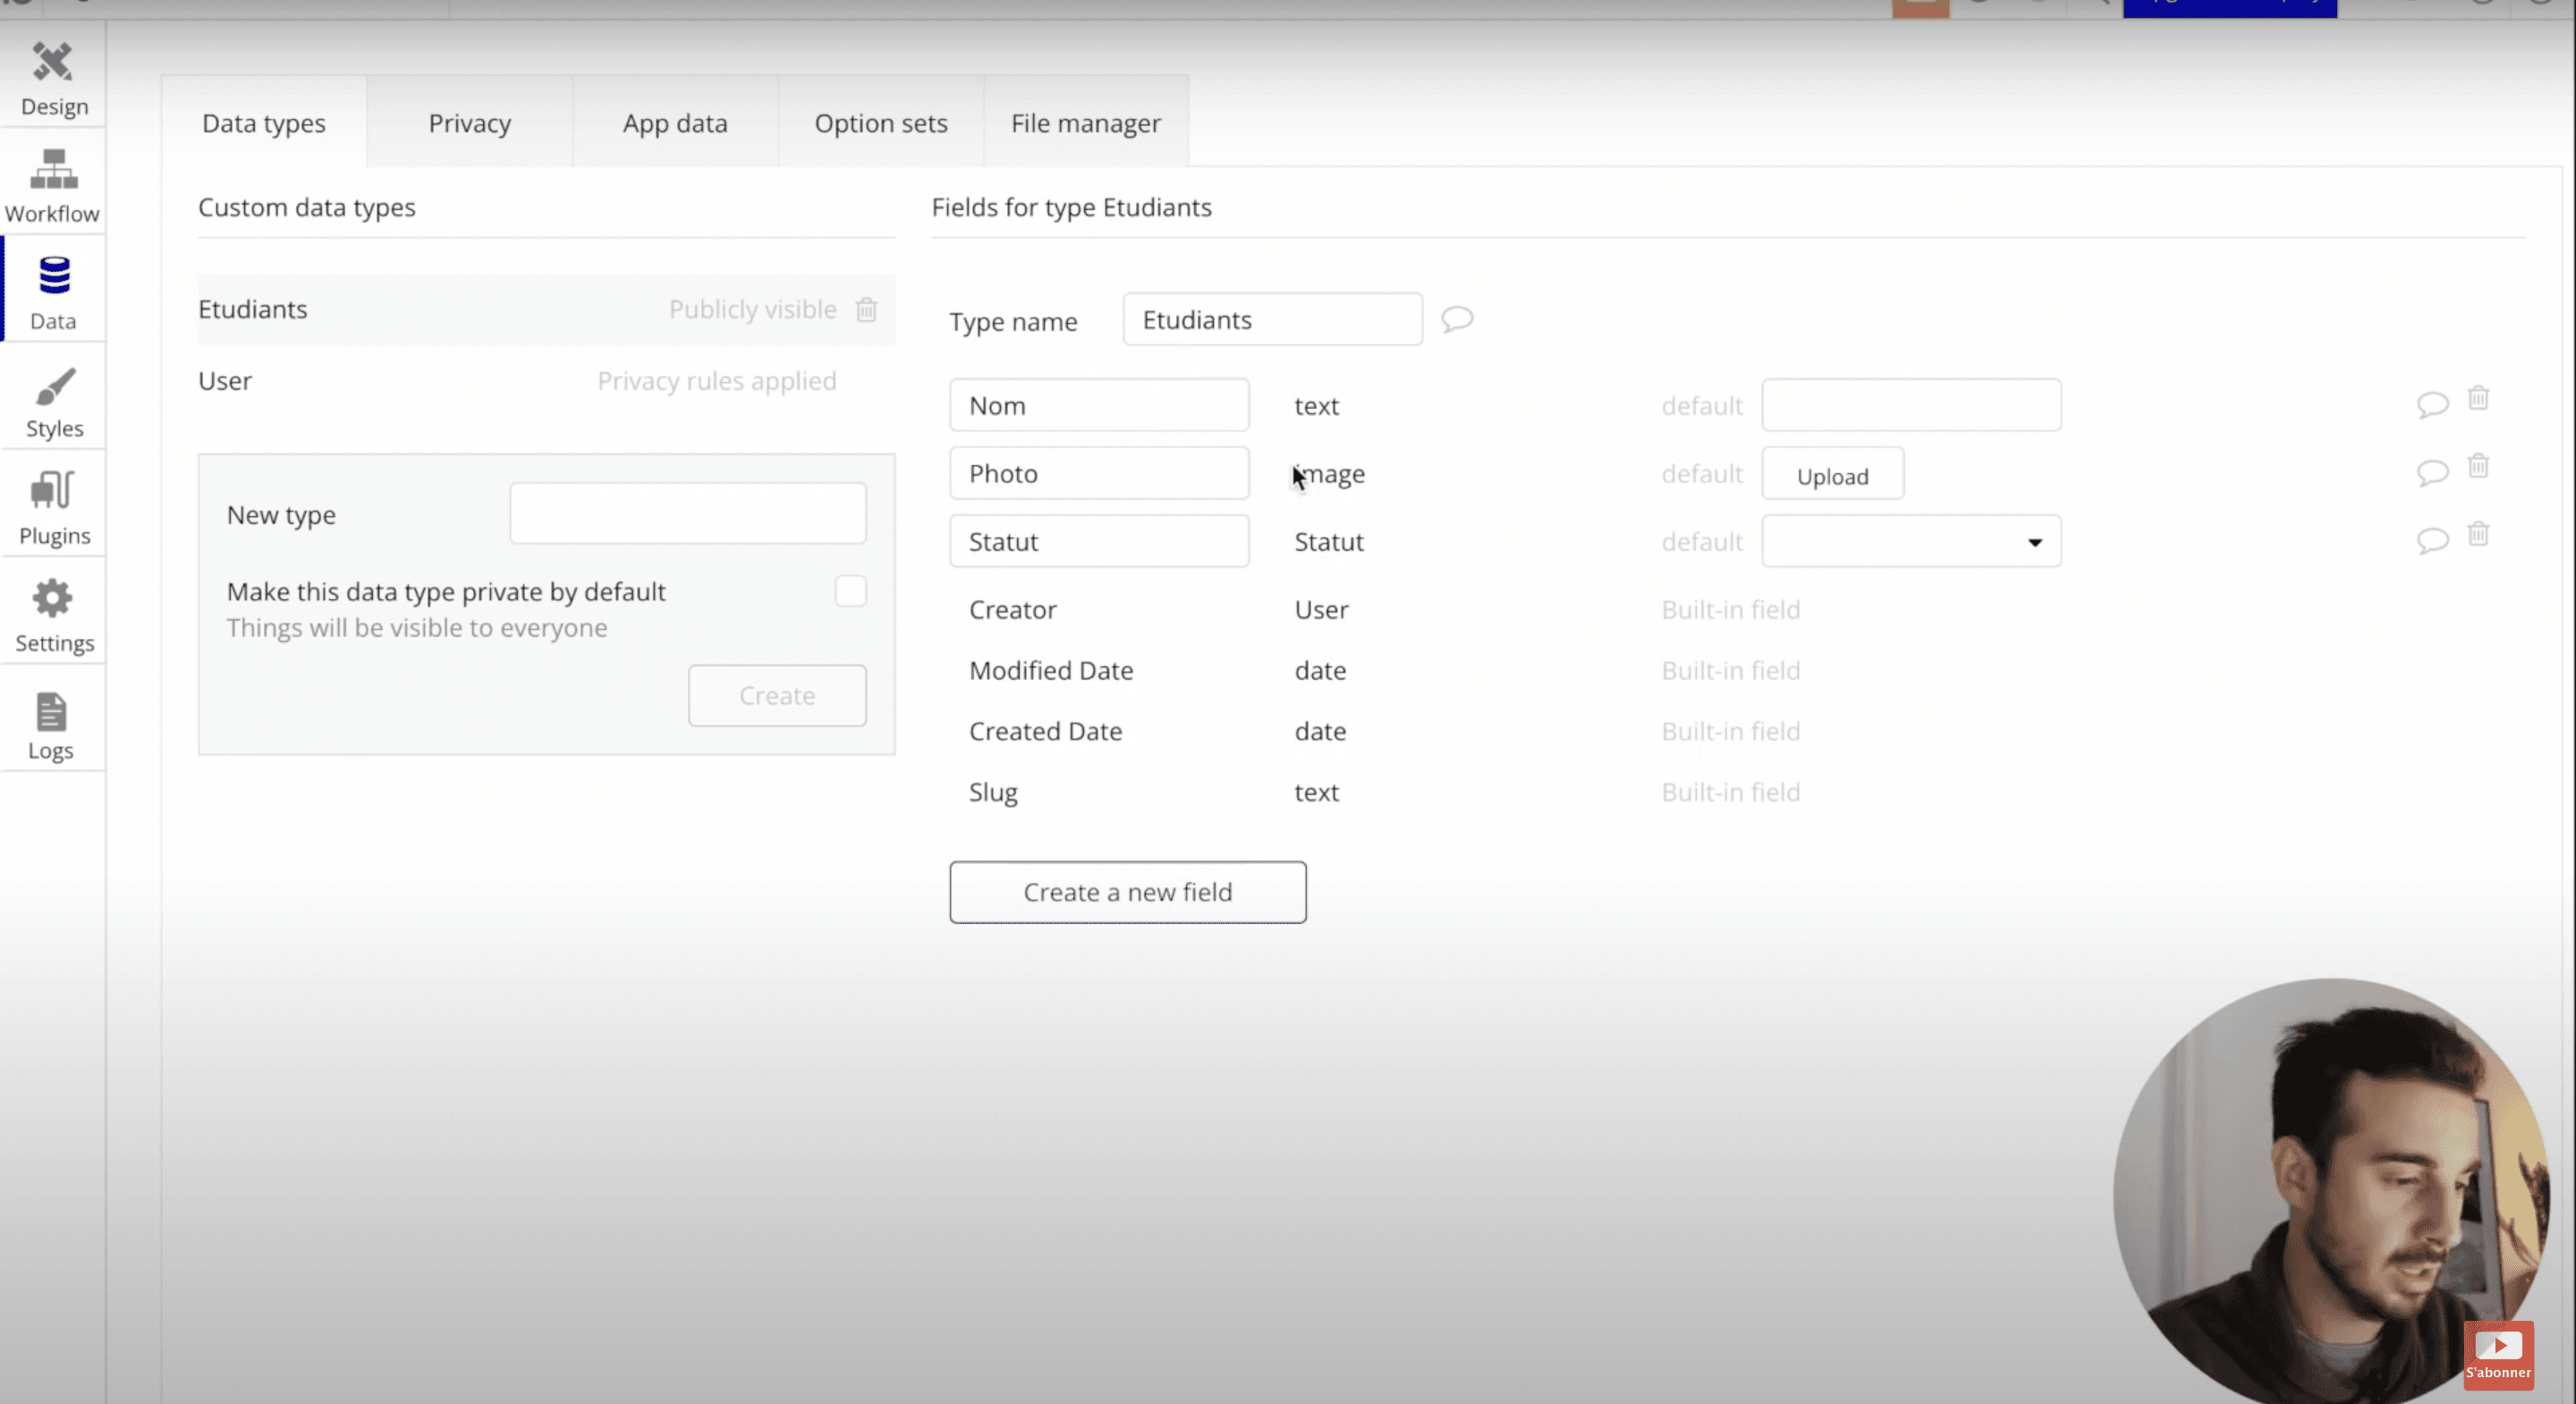Viewport: 2576px width, 1404px height.
Task: Enable private by default checkbox
Action: pos(850,591)
